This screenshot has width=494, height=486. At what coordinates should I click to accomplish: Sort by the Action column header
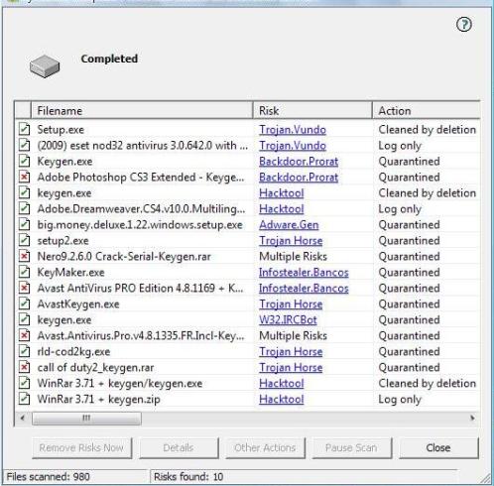[x=427, y=110]
